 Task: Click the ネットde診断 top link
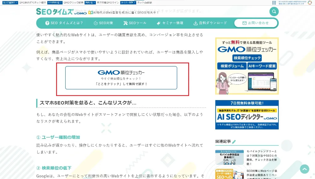[144, 3]
